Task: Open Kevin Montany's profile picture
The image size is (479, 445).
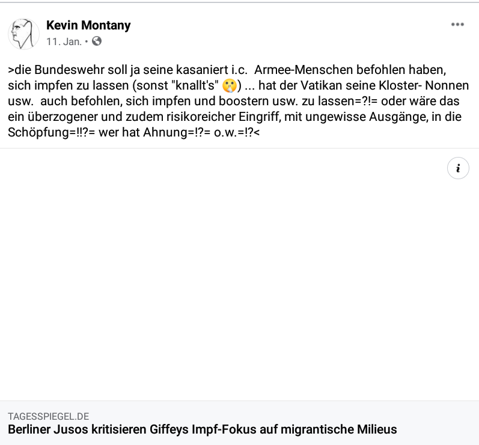Action: click(x=23, y=34)
